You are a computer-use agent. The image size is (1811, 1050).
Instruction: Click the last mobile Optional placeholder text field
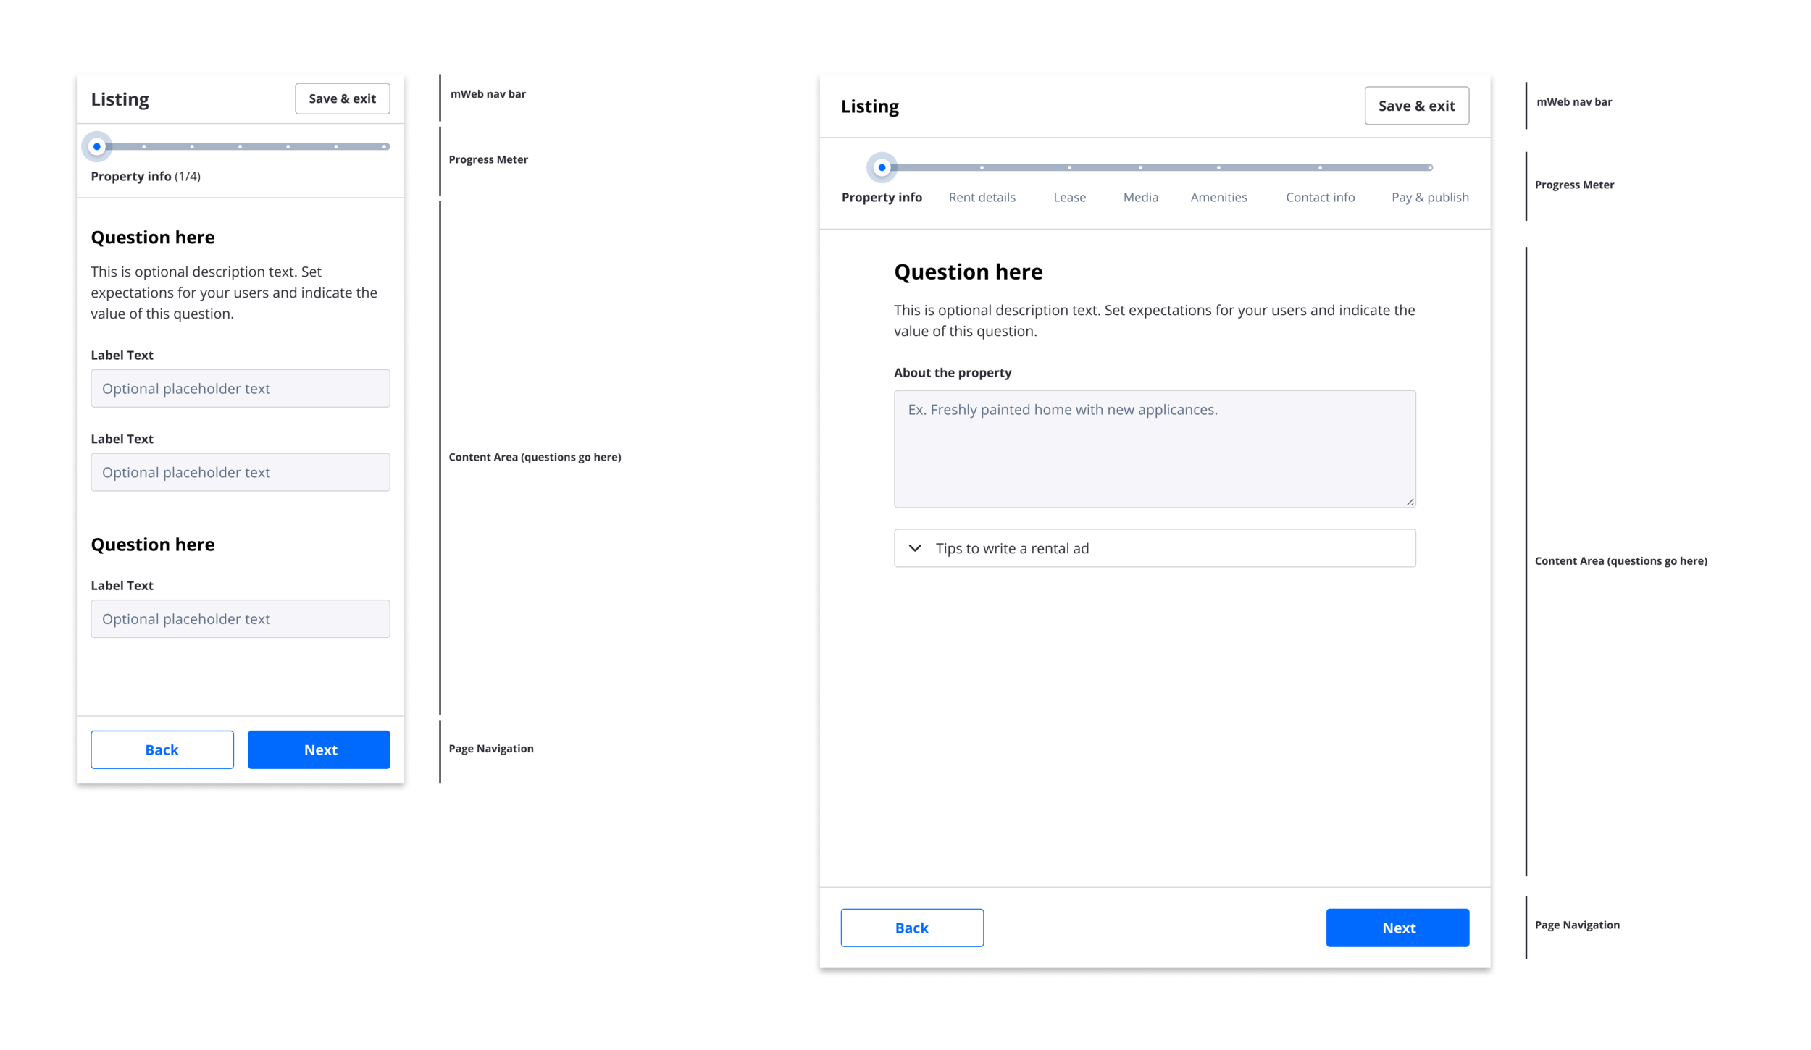(240, 619)
